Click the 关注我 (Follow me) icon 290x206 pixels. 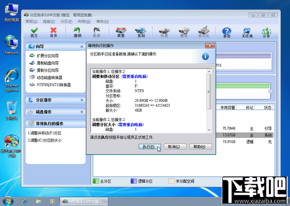[247, 32]
